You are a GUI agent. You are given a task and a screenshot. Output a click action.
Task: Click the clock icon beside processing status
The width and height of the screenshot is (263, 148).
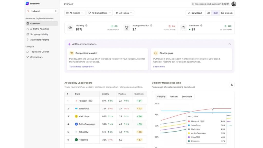(193, 4)
